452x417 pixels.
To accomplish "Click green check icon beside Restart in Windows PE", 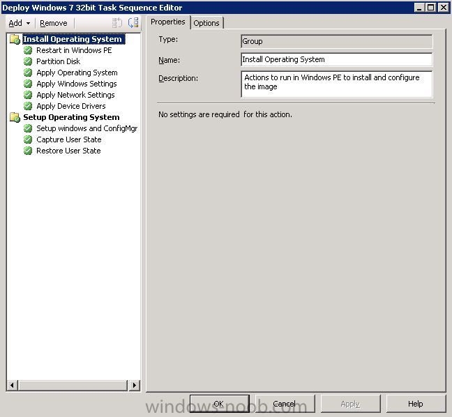I will click(28, 50).
